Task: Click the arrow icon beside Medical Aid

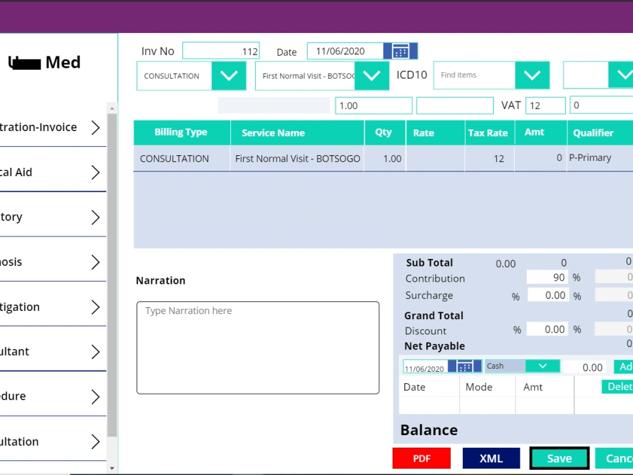Action: pos(95,171)
